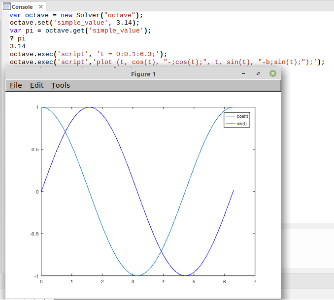Viewport: 334px width, 300px height.
Task: Open the Edit menu in Figure 1
Action: coord(36,85)
